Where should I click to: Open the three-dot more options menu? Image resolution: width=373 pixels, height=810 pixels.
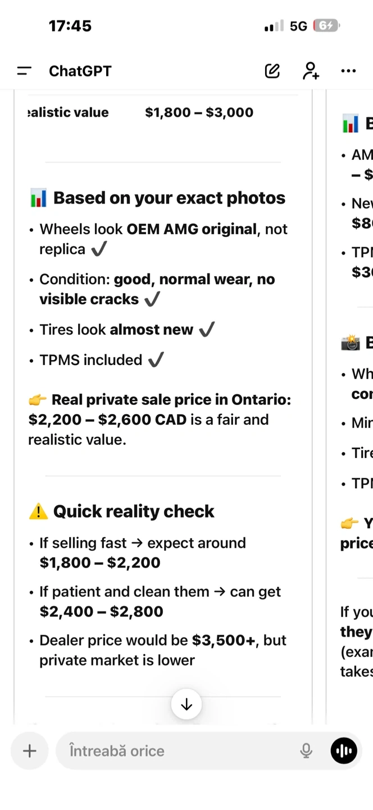click(x=348, y=71)
